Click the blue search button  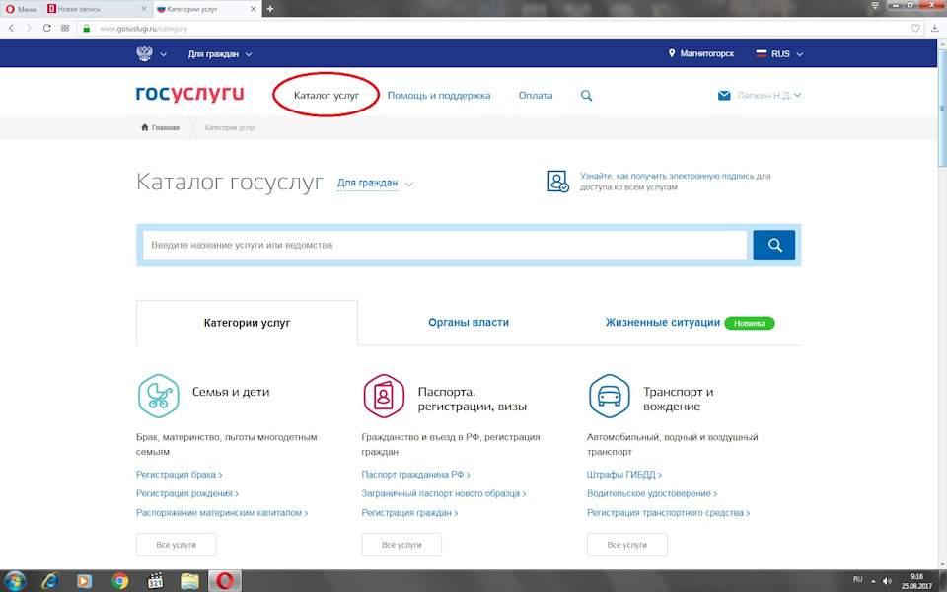[773, 245]
